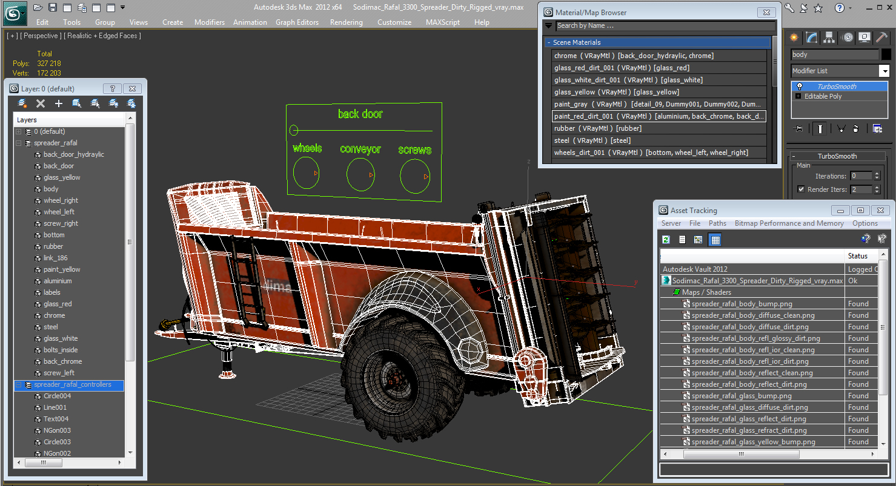
Task: Toggle TurboSmooth modifier lightbulb on/off
Action: click(800, 87)
